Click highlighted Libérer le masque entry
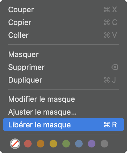The width and height of the screenshot is (127, 153). [63, 124]
